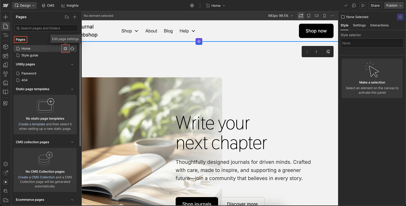This screenshot has width=406, height=206.
Task: Click Blog in canvas navigation
Action: tap(168, 31)
